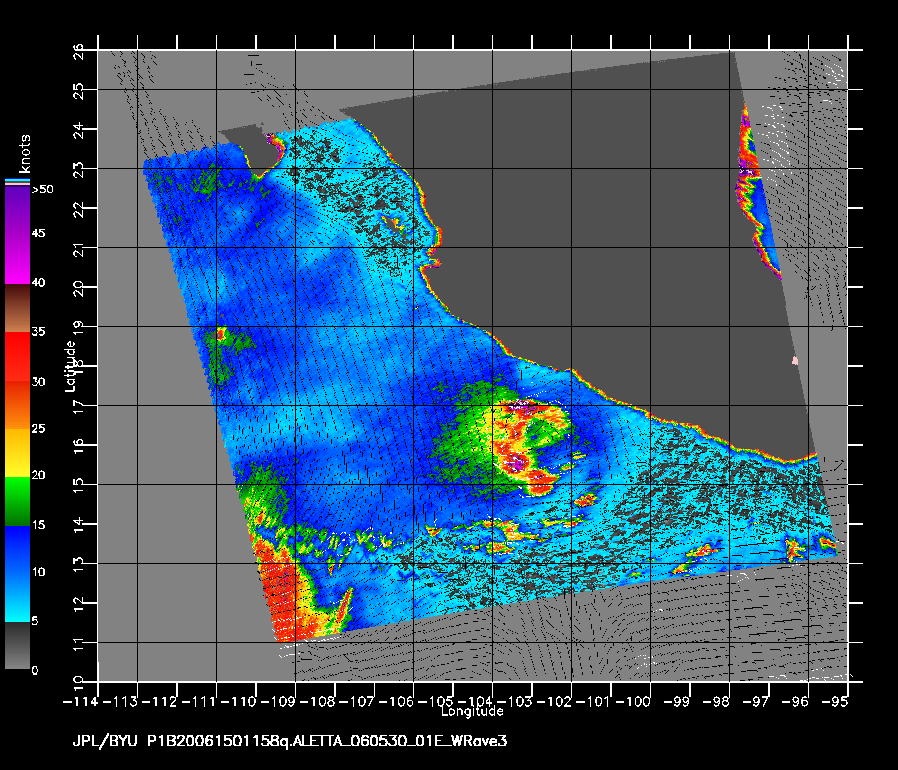The image size is (898, 770).
Task: Click the '0' legend value at bottom
Action: coord(35,670)
